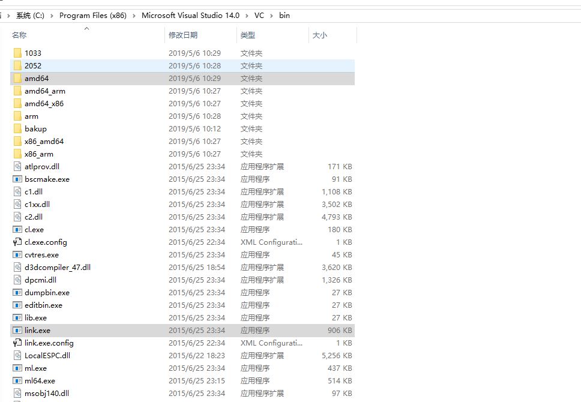Click the file name dumpbin.exe
Viewport: 581px width, 402px height.
(47, 292)
